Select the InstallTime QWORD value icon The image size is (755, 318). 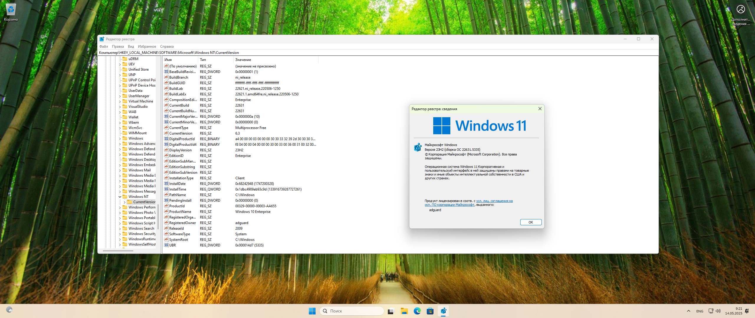[166, 189]
